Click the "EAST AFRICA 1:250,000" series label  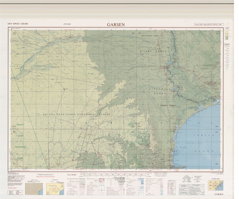click(x=18, y=24)
